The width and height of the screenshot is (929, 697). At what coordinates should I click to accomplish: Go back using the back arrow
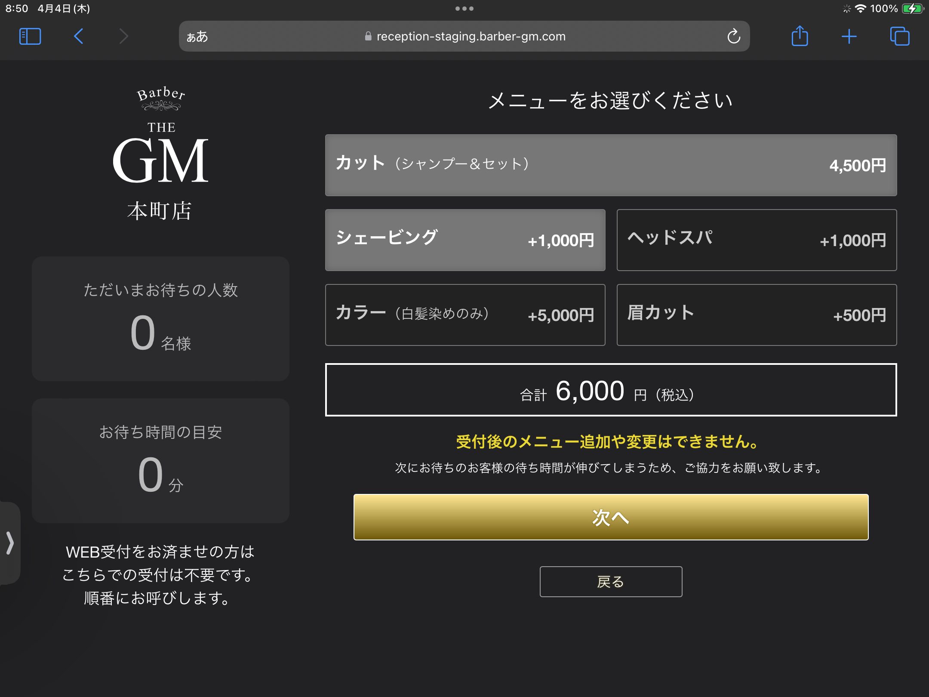[x=78, y=36]
